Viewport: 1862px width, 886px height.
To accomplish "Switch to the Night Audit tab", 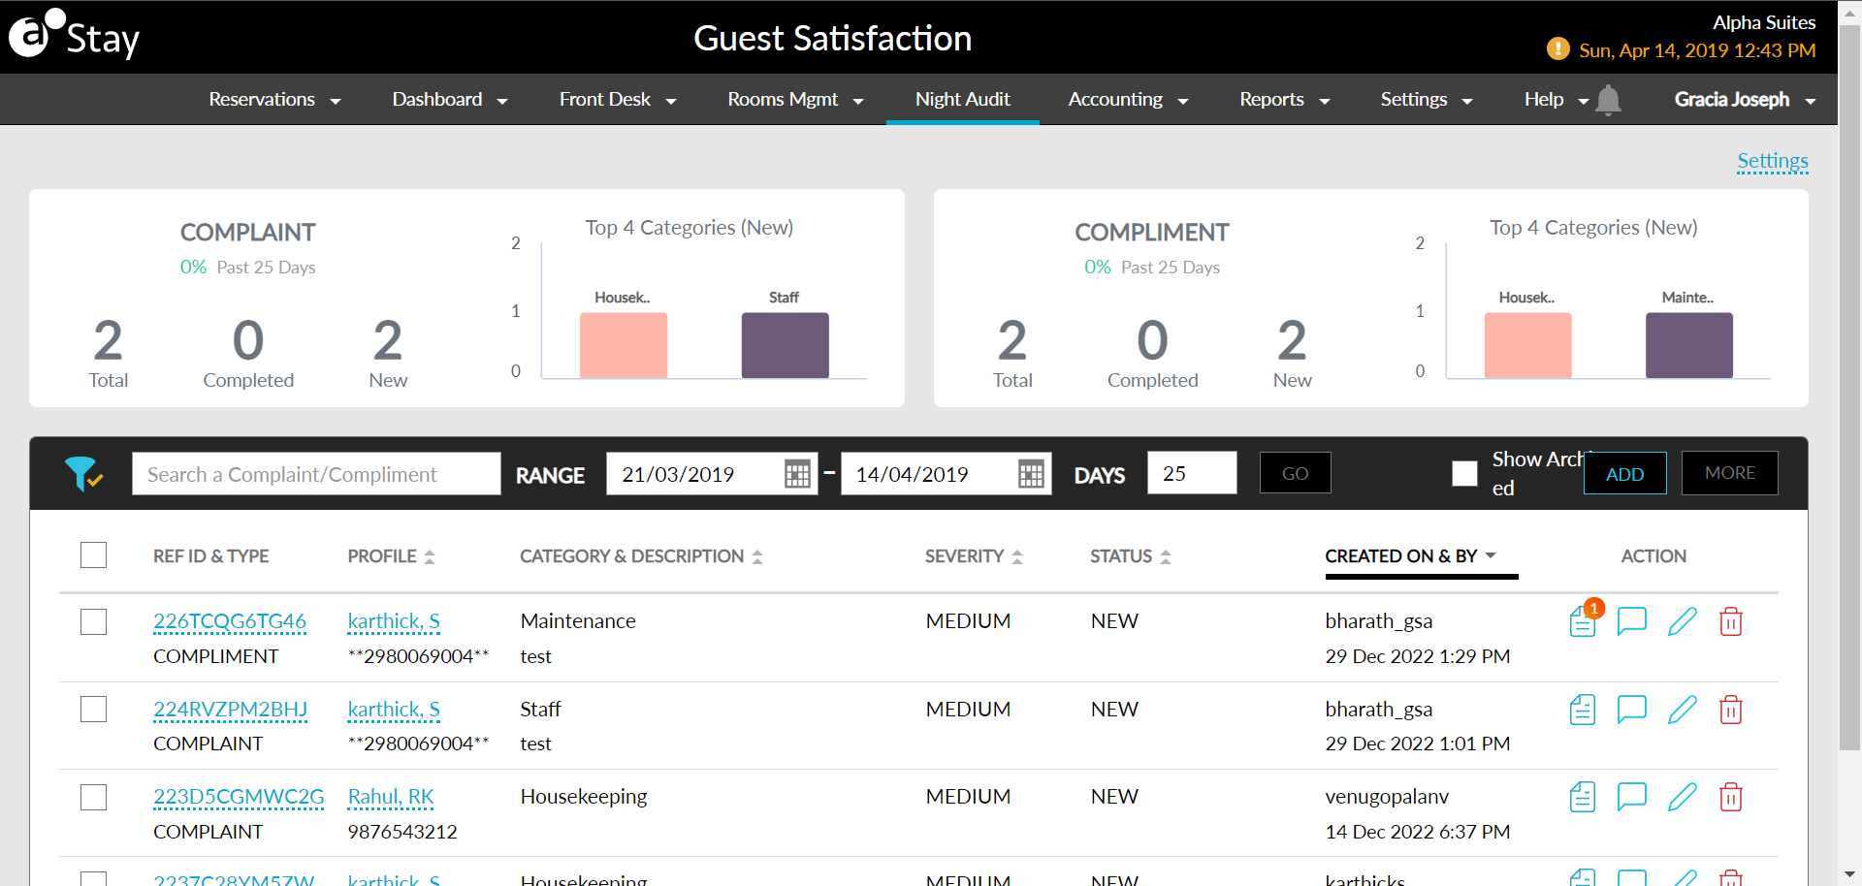I will pos(962,99).
